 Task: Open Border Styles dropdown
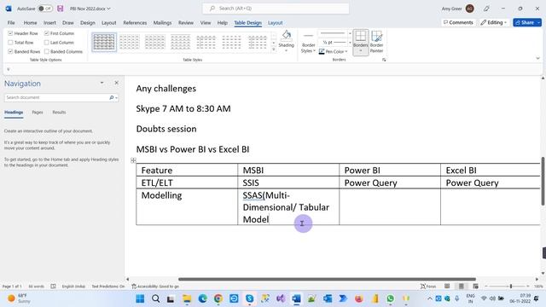tap(308, 48)
